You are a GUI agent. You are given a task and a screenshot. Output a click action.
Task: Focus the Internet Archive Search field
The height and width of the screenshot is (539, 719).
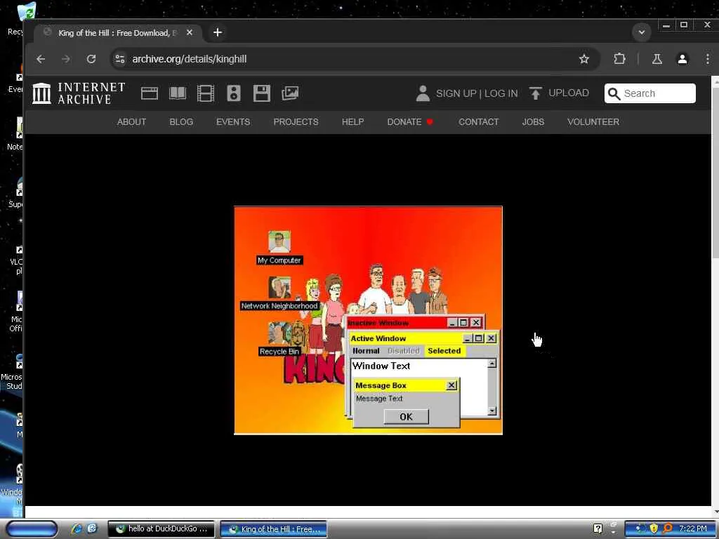point(649,93)
